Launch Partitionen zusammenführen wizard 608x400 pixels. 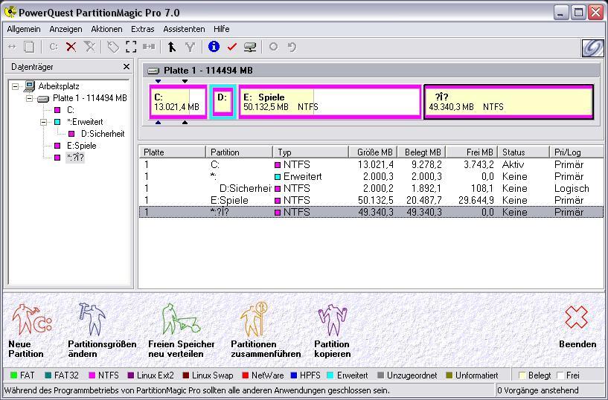click(x=266, y=331)
